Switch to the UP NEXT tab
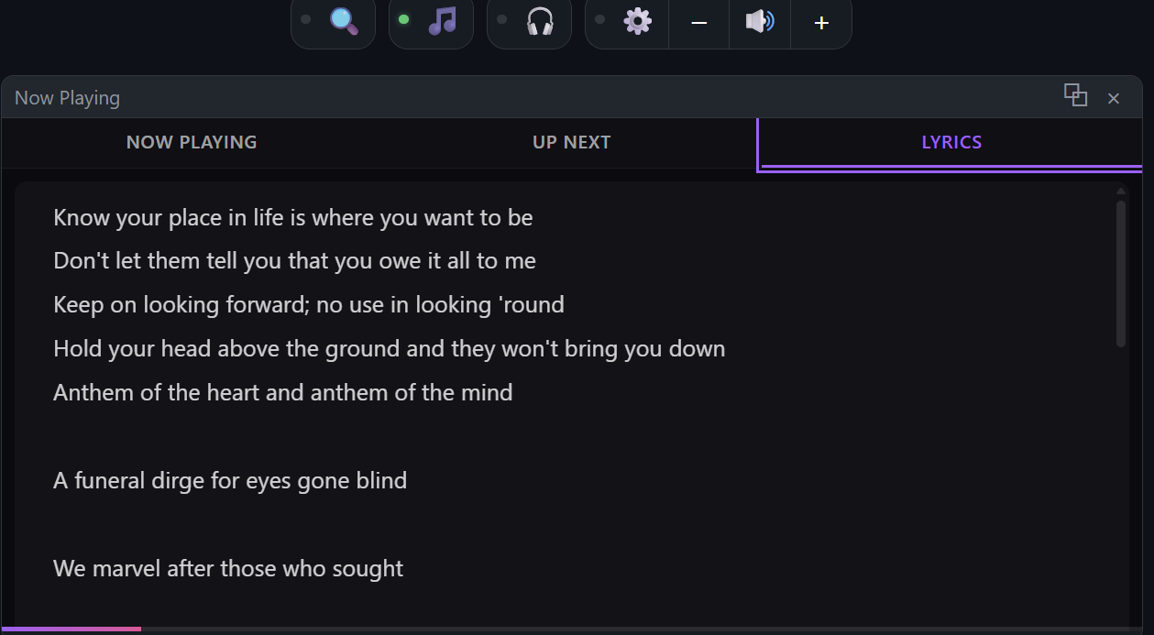The height and width of the screenshot is (635, 1154). 571,142
